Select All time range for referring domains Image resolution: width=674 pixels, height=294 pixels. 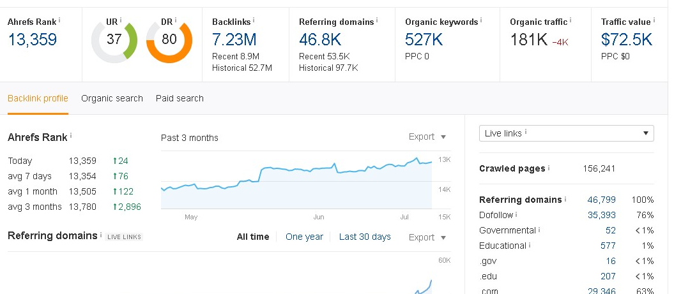pos(253,237)
